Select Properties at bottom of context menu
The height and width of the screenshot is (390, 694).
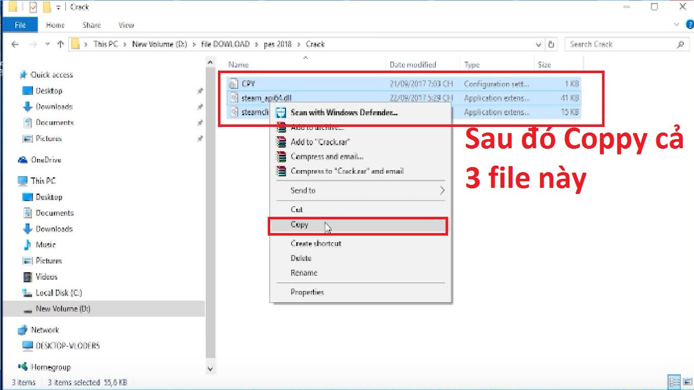pos(307,292)
